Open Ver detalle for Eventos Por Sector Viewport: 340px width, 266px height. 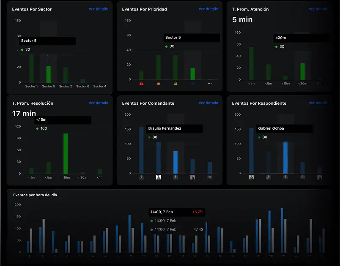(98, 9)
